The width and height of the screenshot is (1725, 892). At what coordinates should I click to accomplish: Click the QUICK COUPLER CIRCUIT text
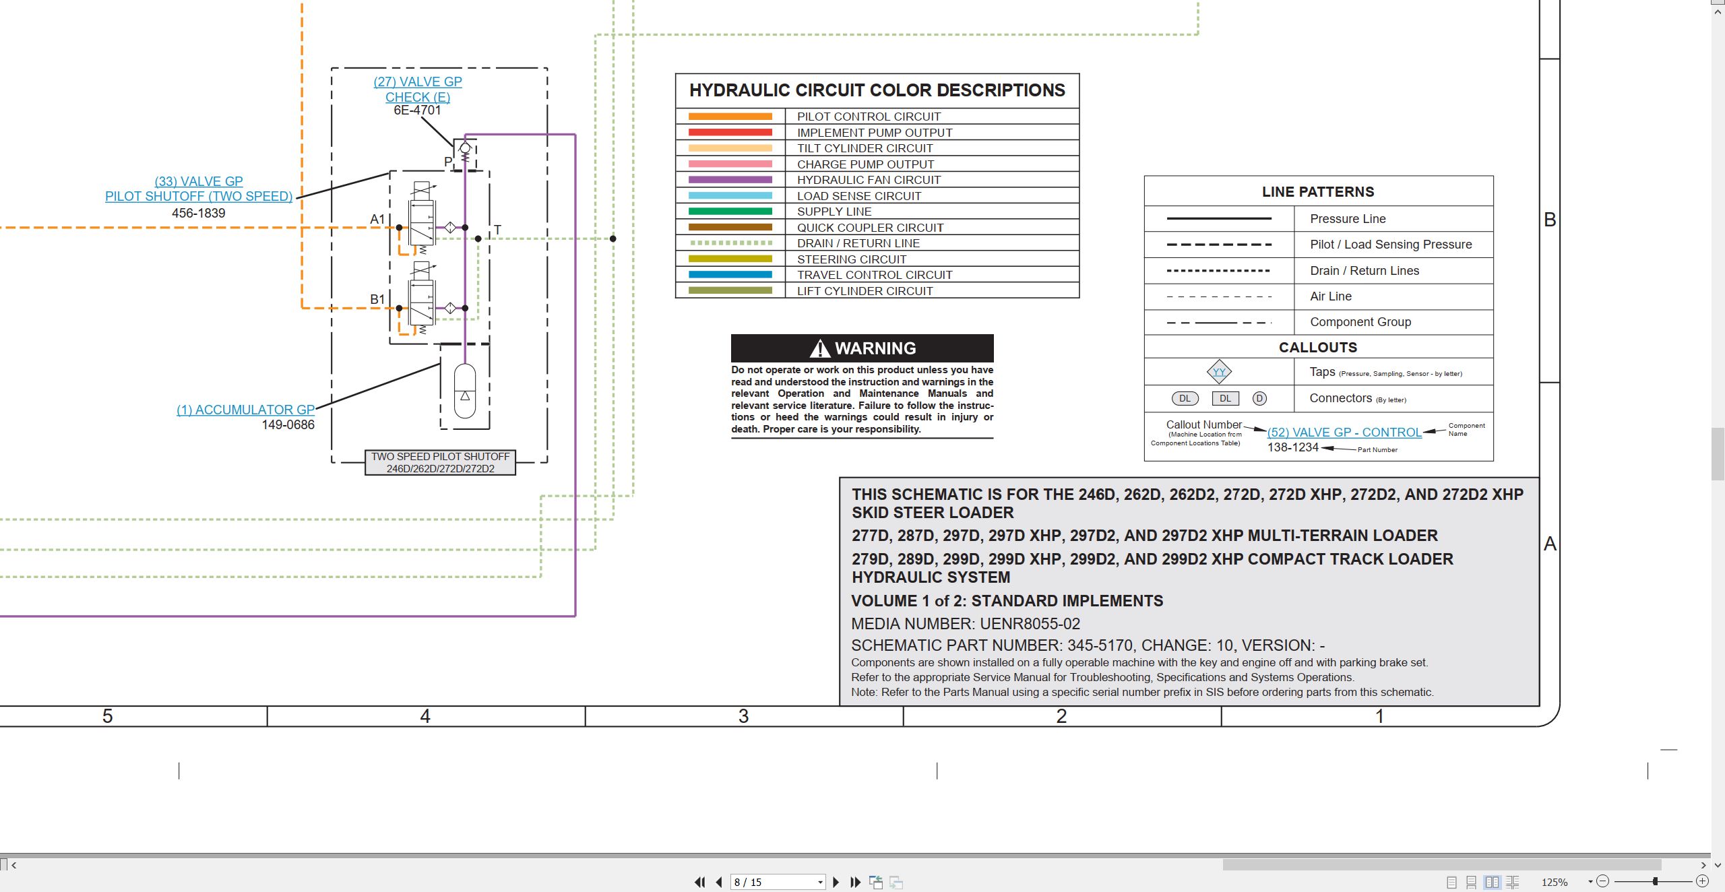(x=871, y=228)
